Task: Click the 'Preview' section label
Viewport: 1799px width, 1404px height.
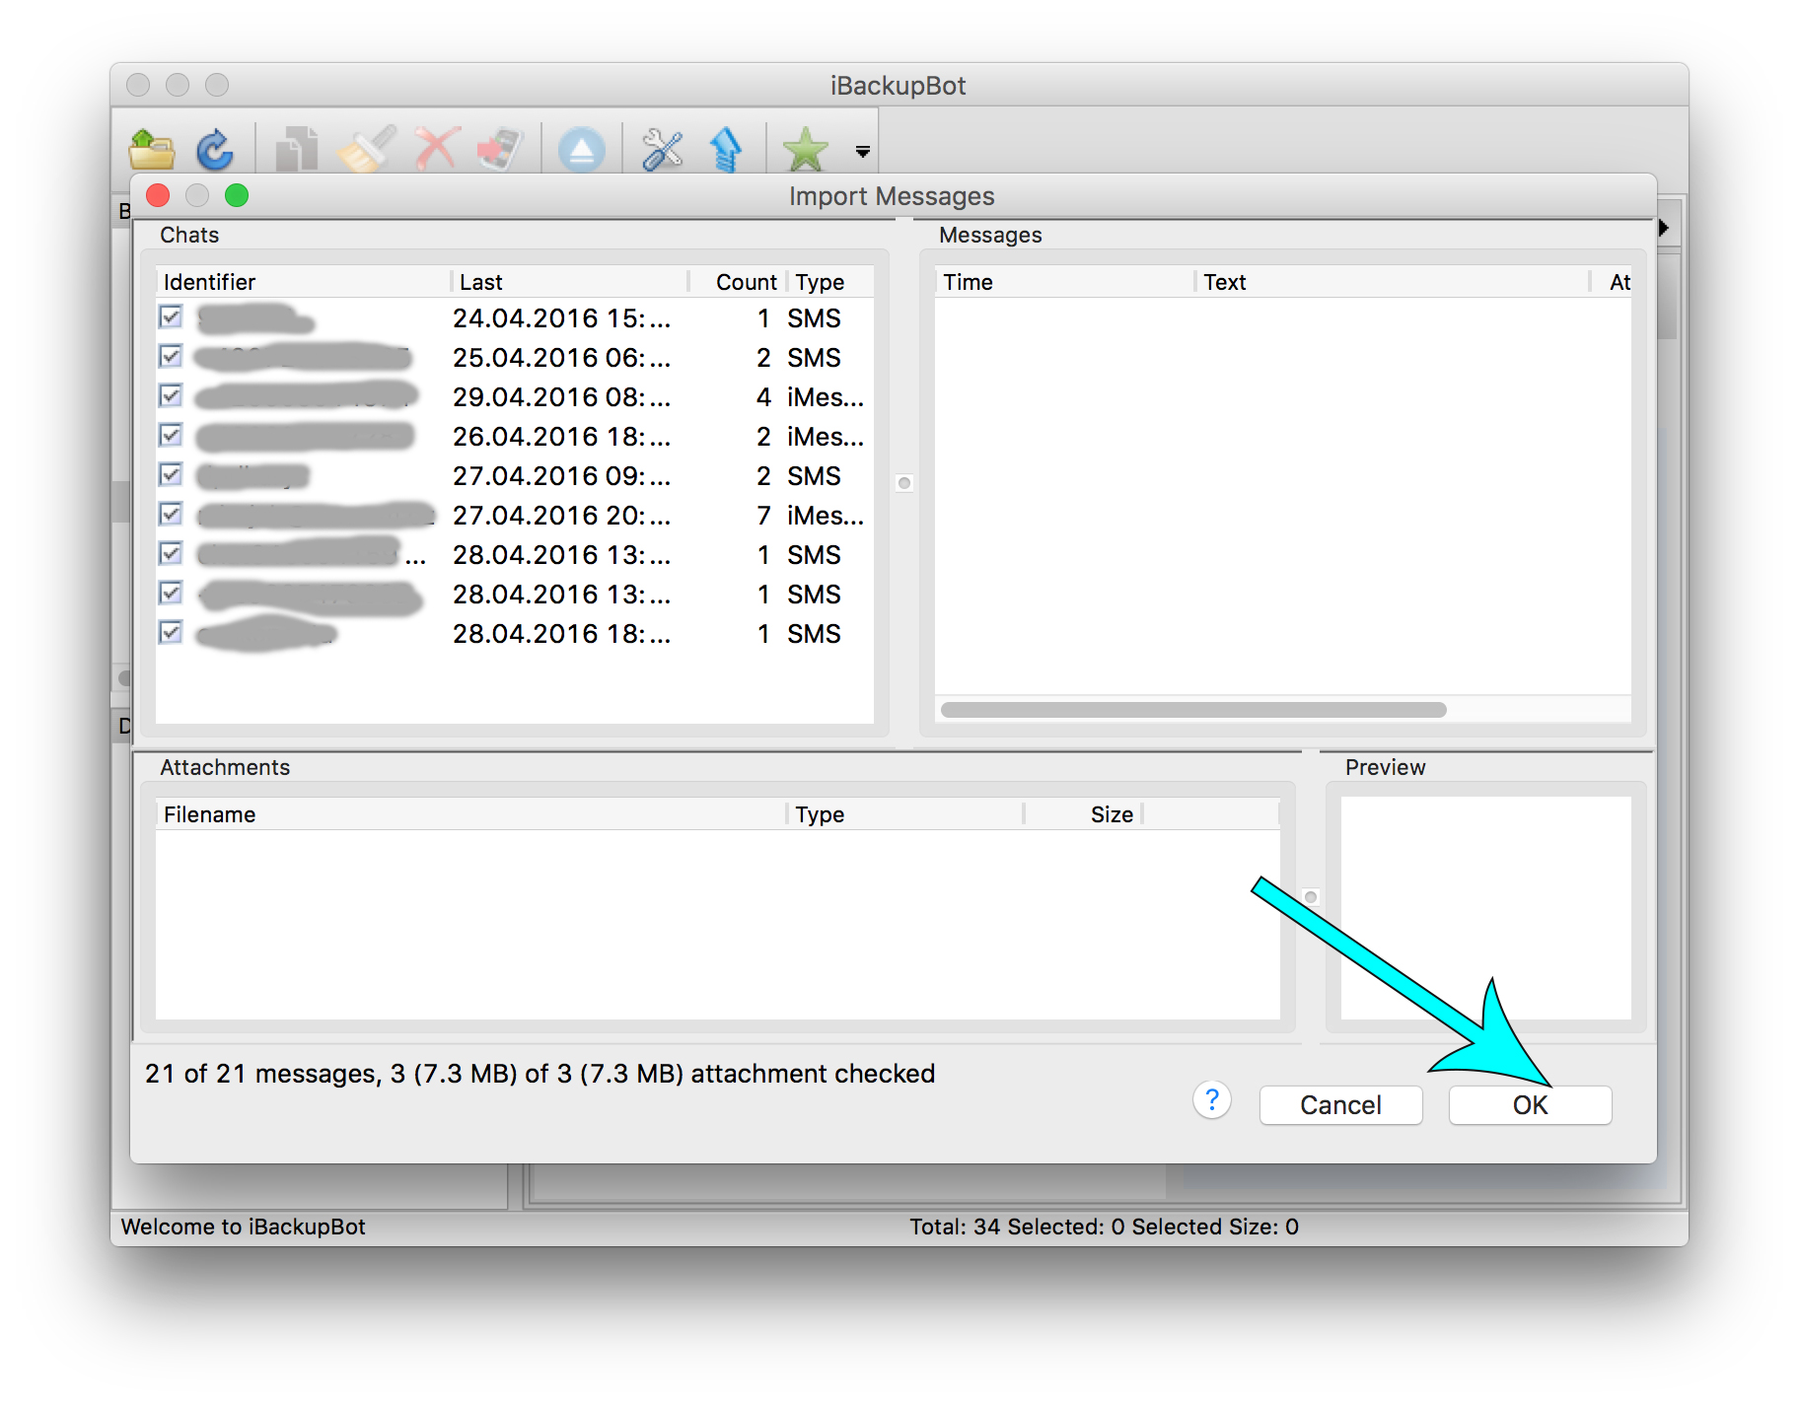Action: [x=1385, y=767]
